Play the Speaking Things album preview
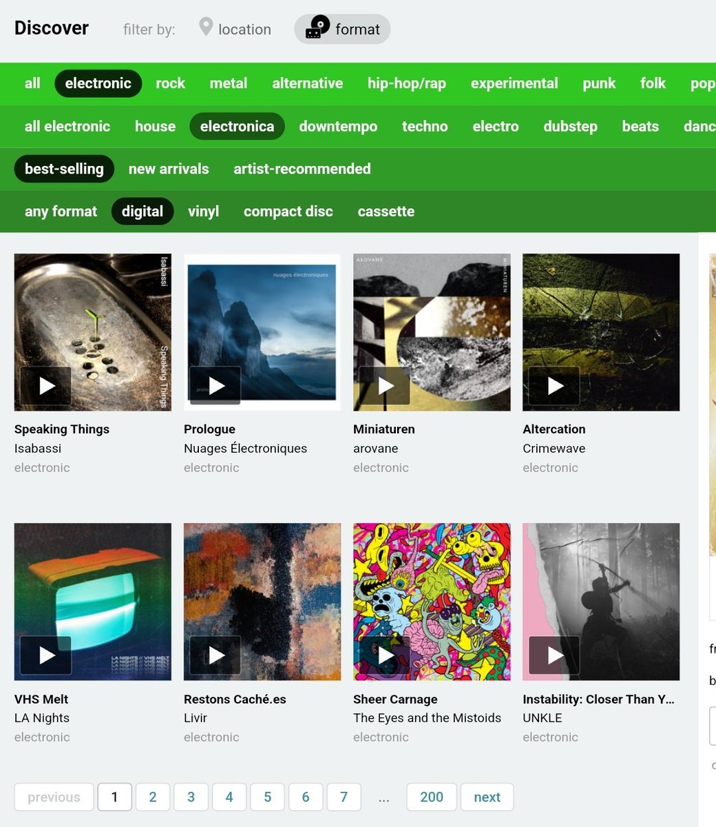716x827 pixels. pos(45,385)
